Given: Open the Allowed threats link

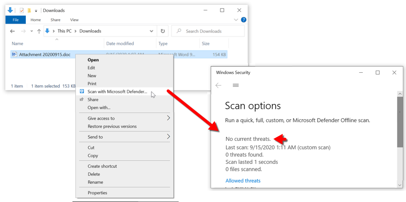Looking at the screenshot, I should (x=243, y=181).
